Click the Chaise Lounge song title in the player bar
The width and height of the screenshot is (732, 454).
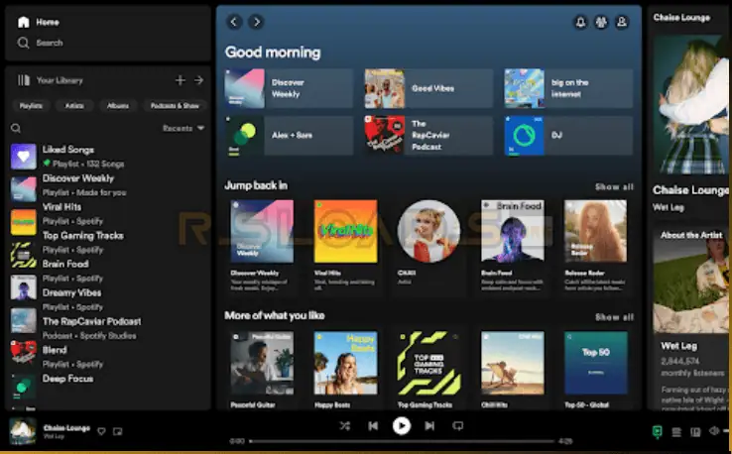(x=66, y=428)
